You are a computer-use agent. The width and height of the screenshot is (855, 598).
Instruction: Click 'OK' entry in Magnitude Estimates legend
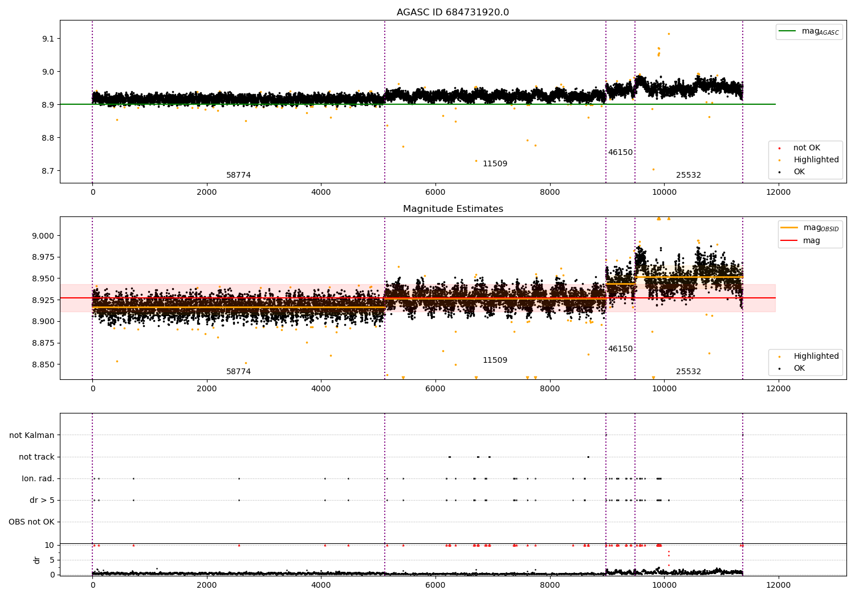tap(799, 368)
